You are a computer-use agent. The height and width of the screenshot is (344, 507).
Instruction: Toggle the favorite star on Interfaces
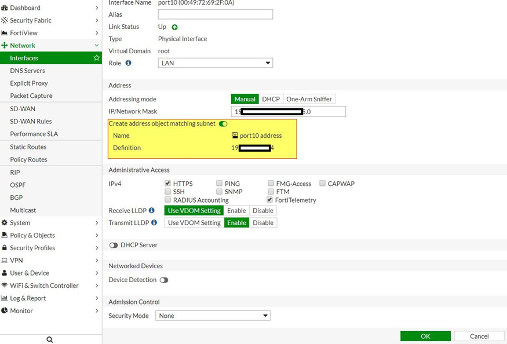pos(96,58)
